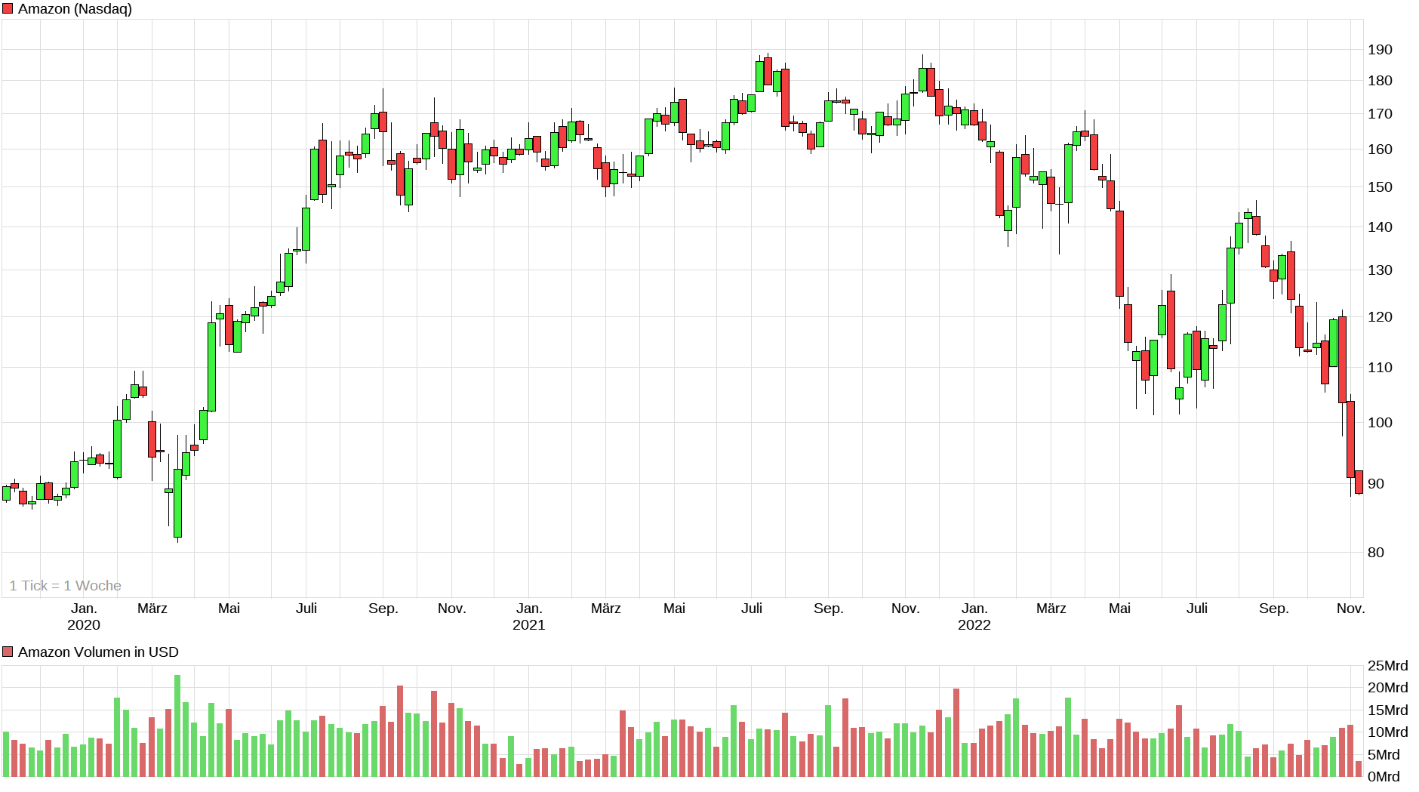Select the 90 price axis label
The image size is (1419, 792).
point(1376,484)
